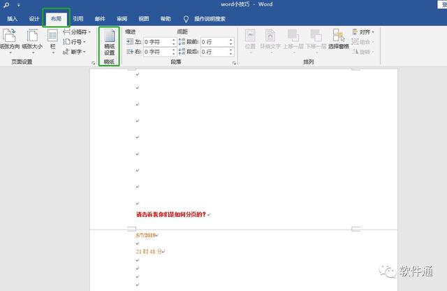
Task: Click the date text 5/7/2019
Action: [146, 235]
